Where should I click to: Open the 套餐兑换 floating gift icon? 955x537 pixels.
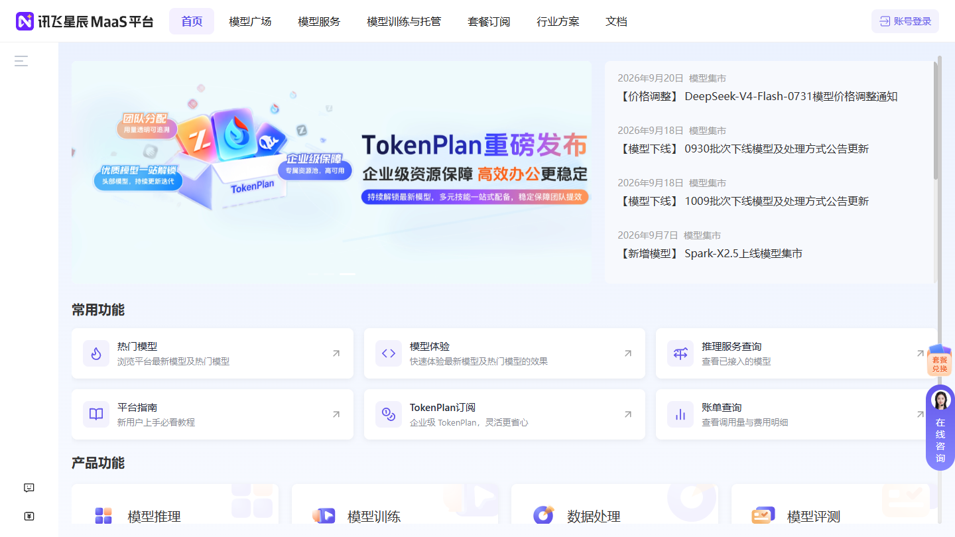940,361
